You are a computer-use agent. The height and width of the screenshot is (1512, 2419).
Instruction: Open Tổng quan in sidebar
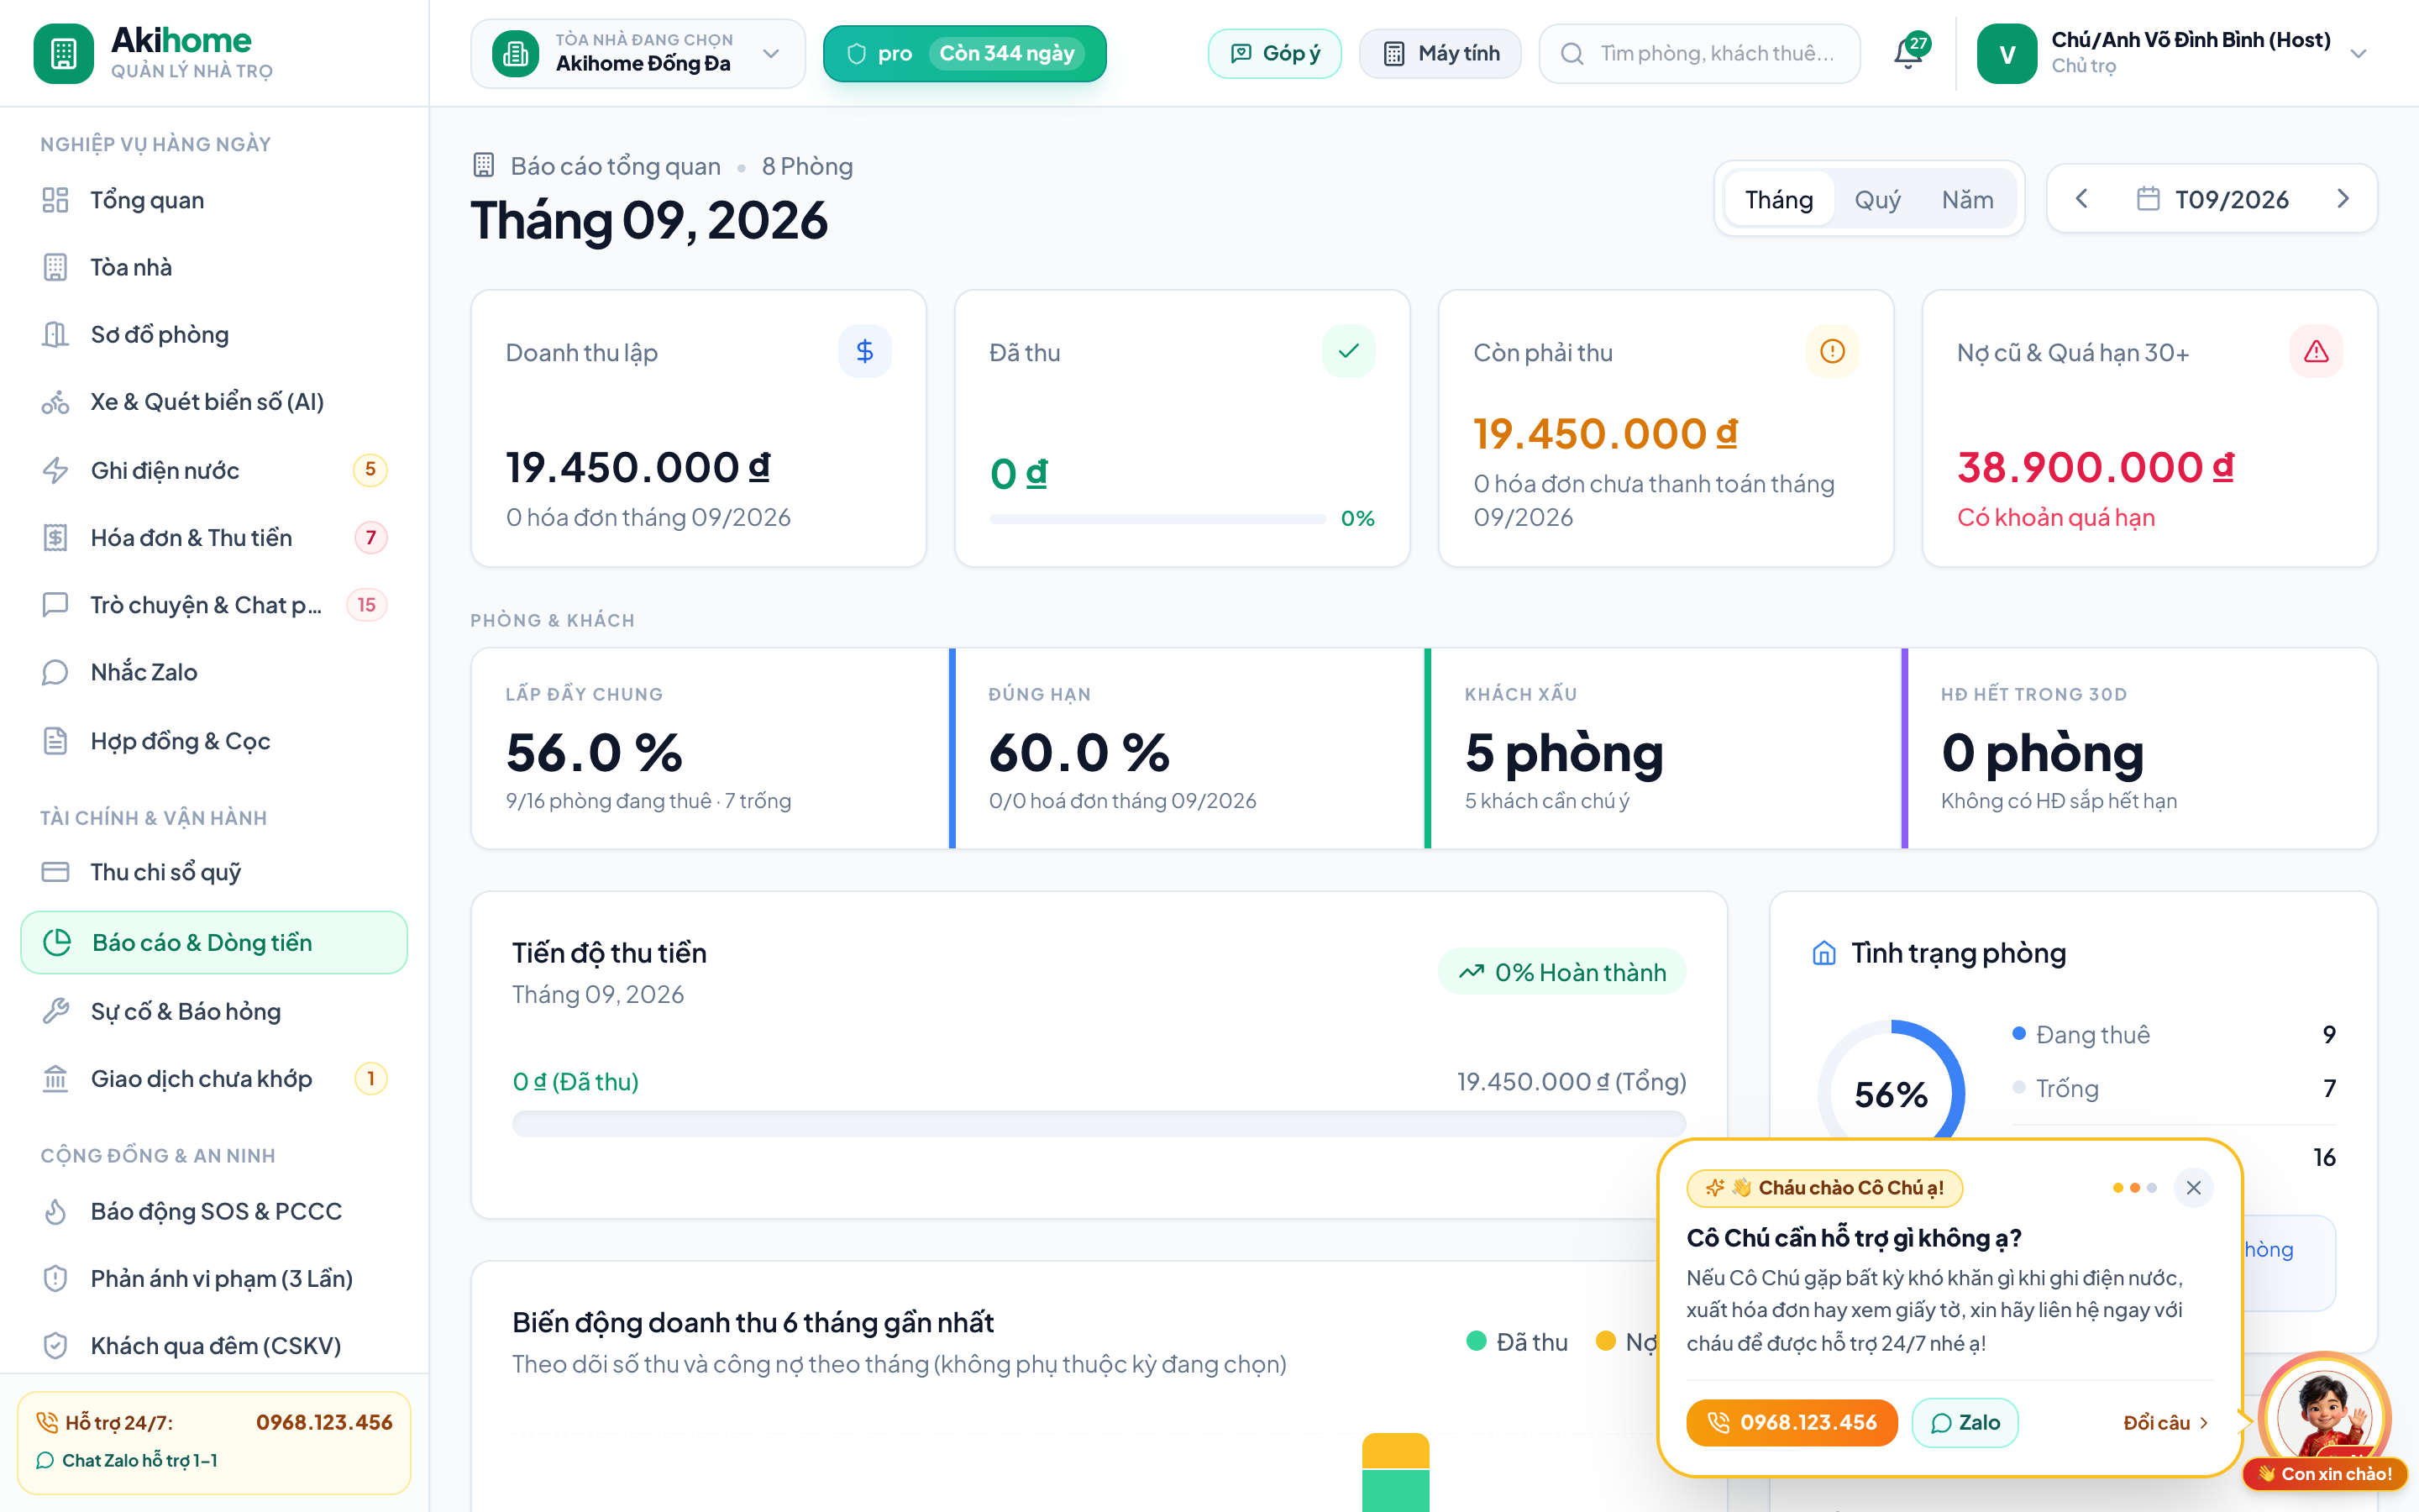[214, 200]
